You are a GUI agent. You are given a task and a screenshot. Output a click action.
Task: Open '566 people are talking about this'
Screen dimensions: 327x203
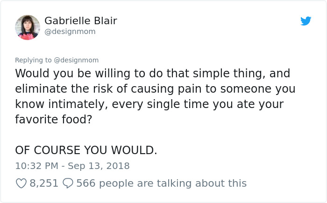pos(161,183)
